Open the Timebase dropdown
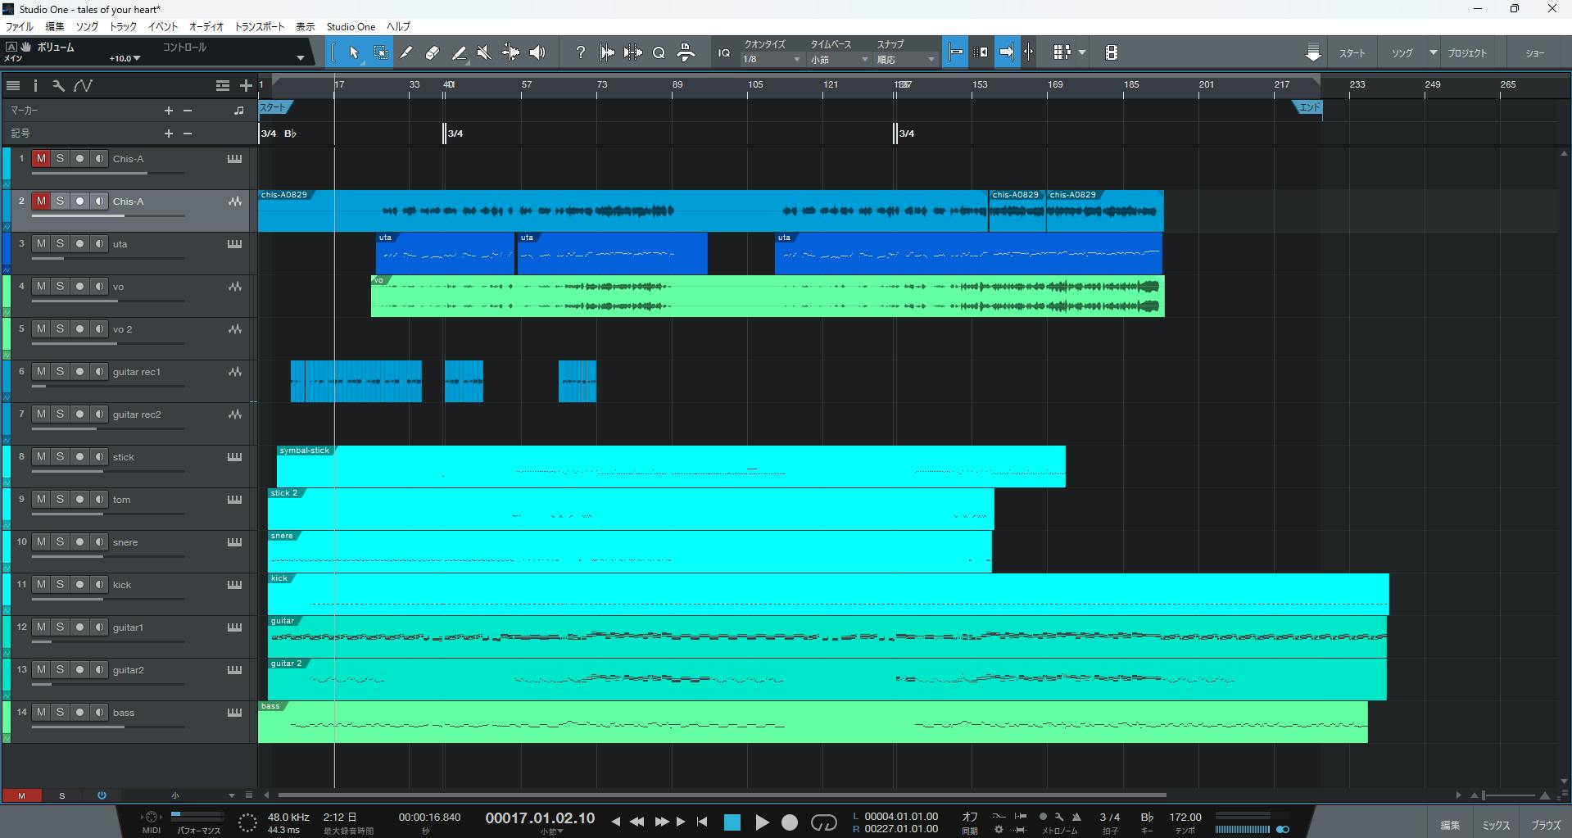 coord(839,60)
